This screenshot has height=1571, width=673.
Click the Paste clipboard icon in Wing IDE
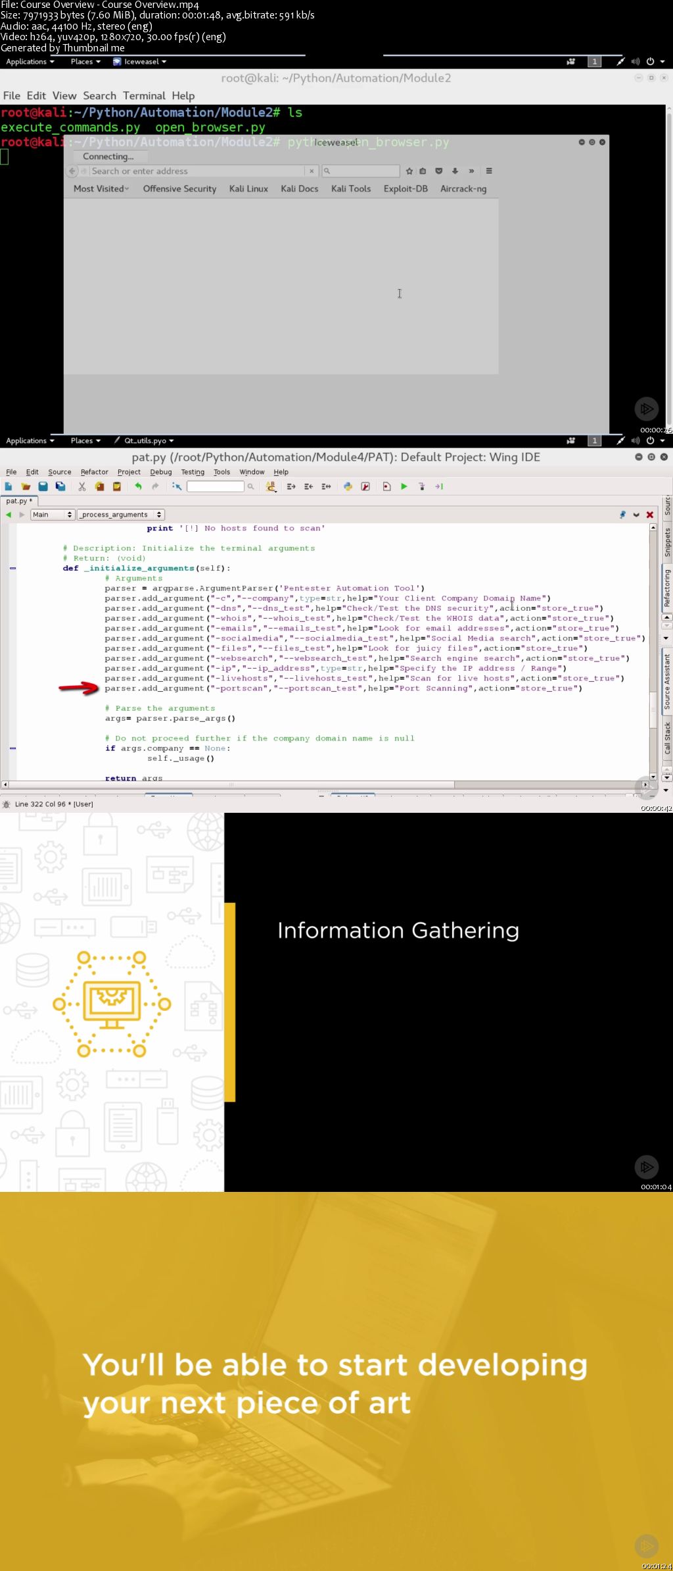(117, 486)
